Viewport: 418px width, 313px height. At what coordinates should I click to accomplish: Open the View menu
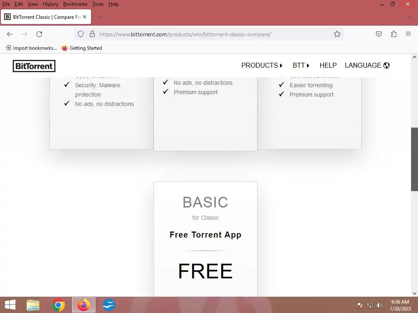33,4
